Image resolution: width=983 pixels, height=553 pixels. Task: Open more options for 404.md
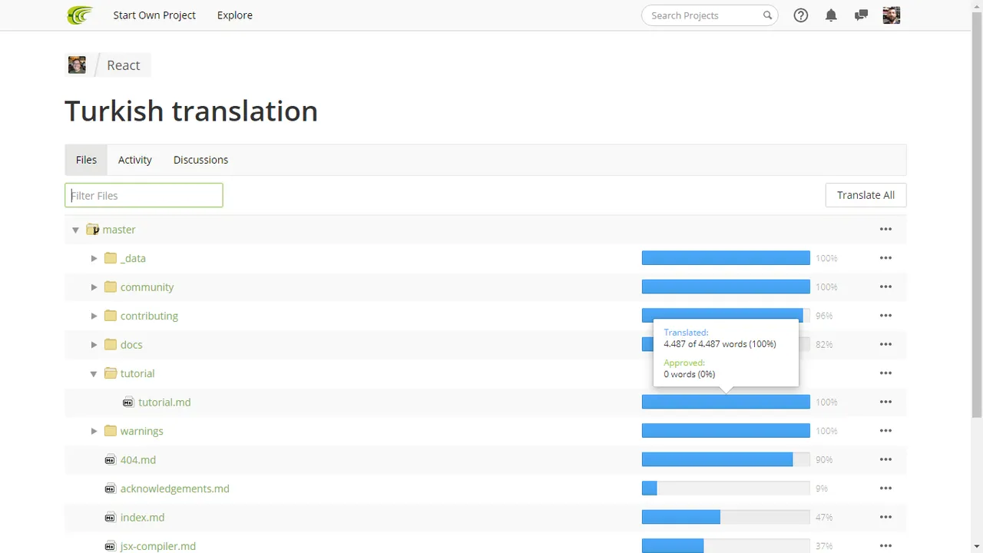[x=885, y=460]
